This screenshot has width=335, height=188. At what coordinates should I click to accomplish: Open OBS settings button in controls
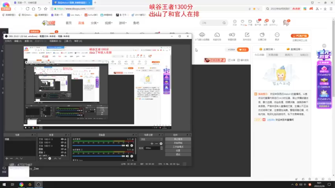point(178,151)
